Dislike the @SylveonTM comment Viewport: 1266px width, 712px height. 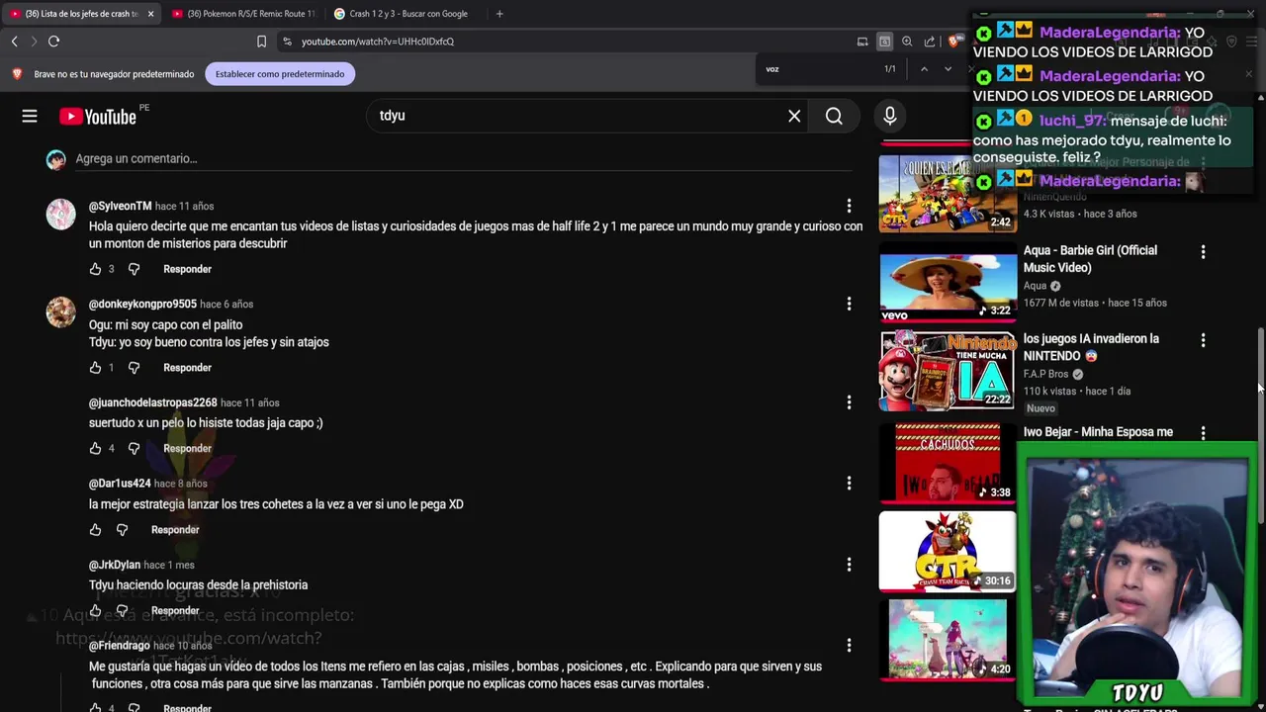tap(134, 269)
